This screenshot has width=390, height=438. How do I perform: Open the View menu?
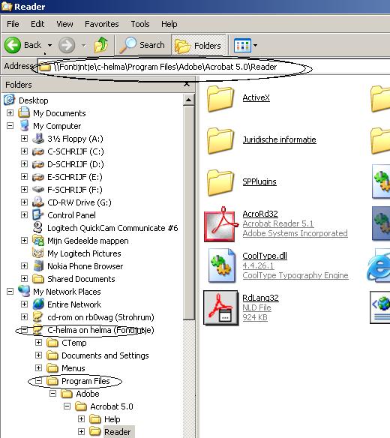[64, 24]
